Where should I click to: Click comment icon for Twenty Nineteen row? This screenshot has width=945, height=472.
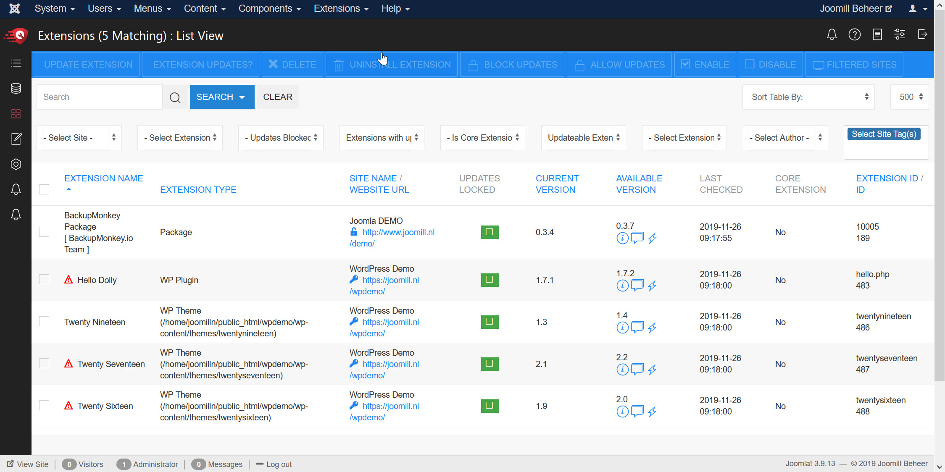click(637, 328)
